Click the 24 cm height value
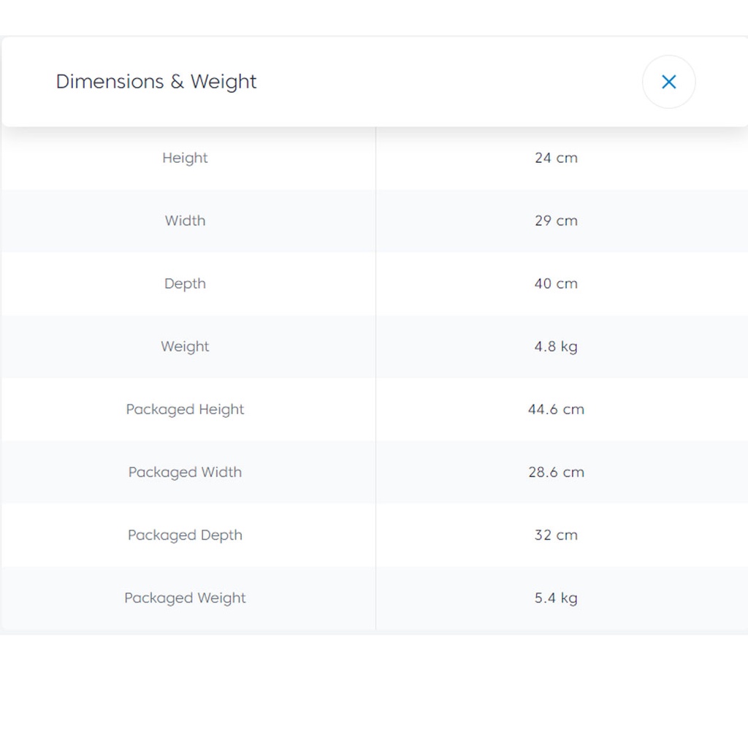This screenshot has height=748, width=748. click(556, 158)
